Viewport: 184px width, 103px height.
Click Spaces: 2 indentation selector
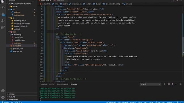click(133, 102)
